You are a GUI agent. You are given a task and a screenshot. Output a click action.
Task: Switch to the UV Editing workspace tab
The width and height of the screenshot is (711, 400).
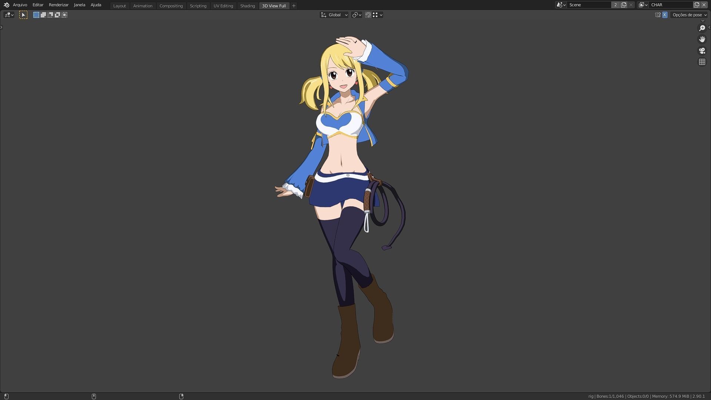223,6
